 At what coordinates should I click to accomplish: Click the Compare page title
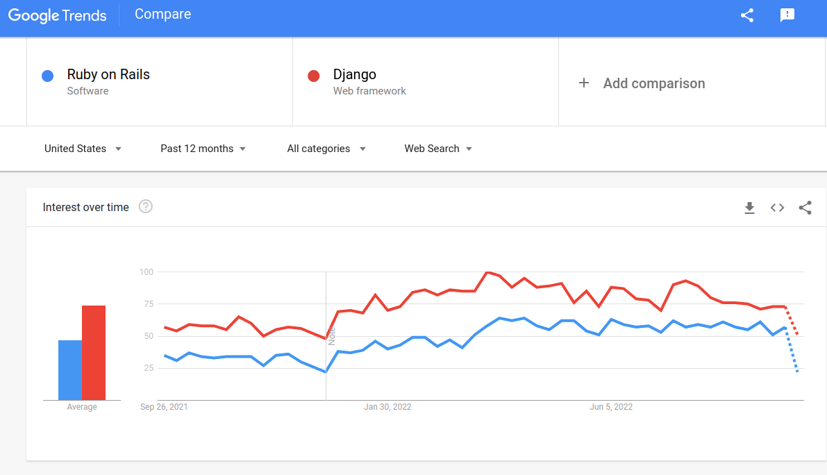162,14
